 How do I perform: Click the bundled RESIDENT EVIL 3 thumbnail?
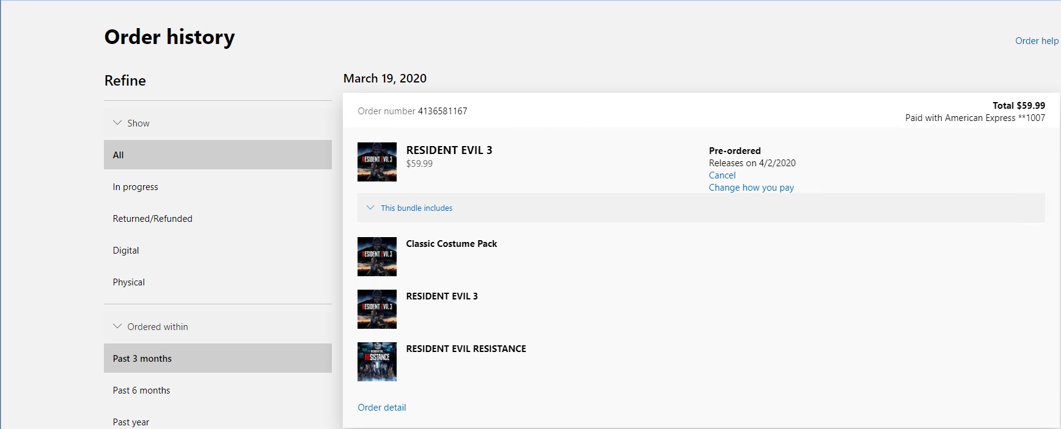pyautogui.click(x=376, y=309)
